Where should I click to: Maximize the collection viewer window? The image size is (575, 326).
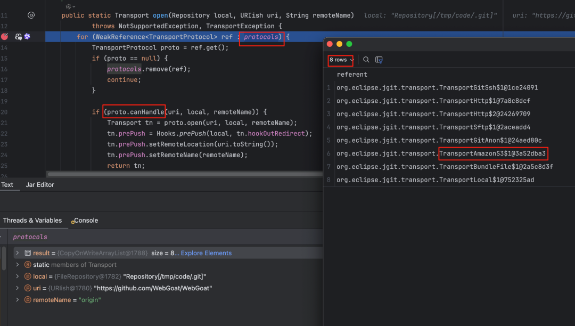pos(349,44)
